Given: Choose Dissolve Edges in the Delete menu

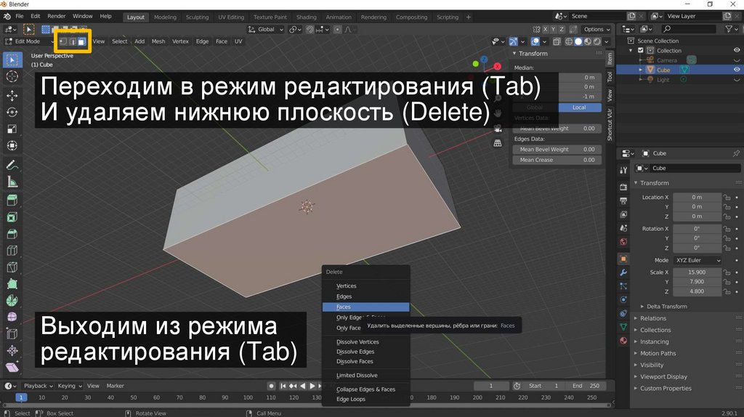Looking at the screenshot, I should coord(366,352).
